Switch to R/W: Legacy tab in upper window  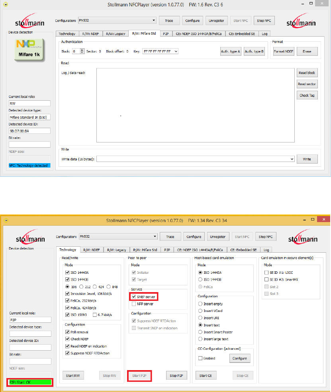pyautogui.click(x=116, y=34)
